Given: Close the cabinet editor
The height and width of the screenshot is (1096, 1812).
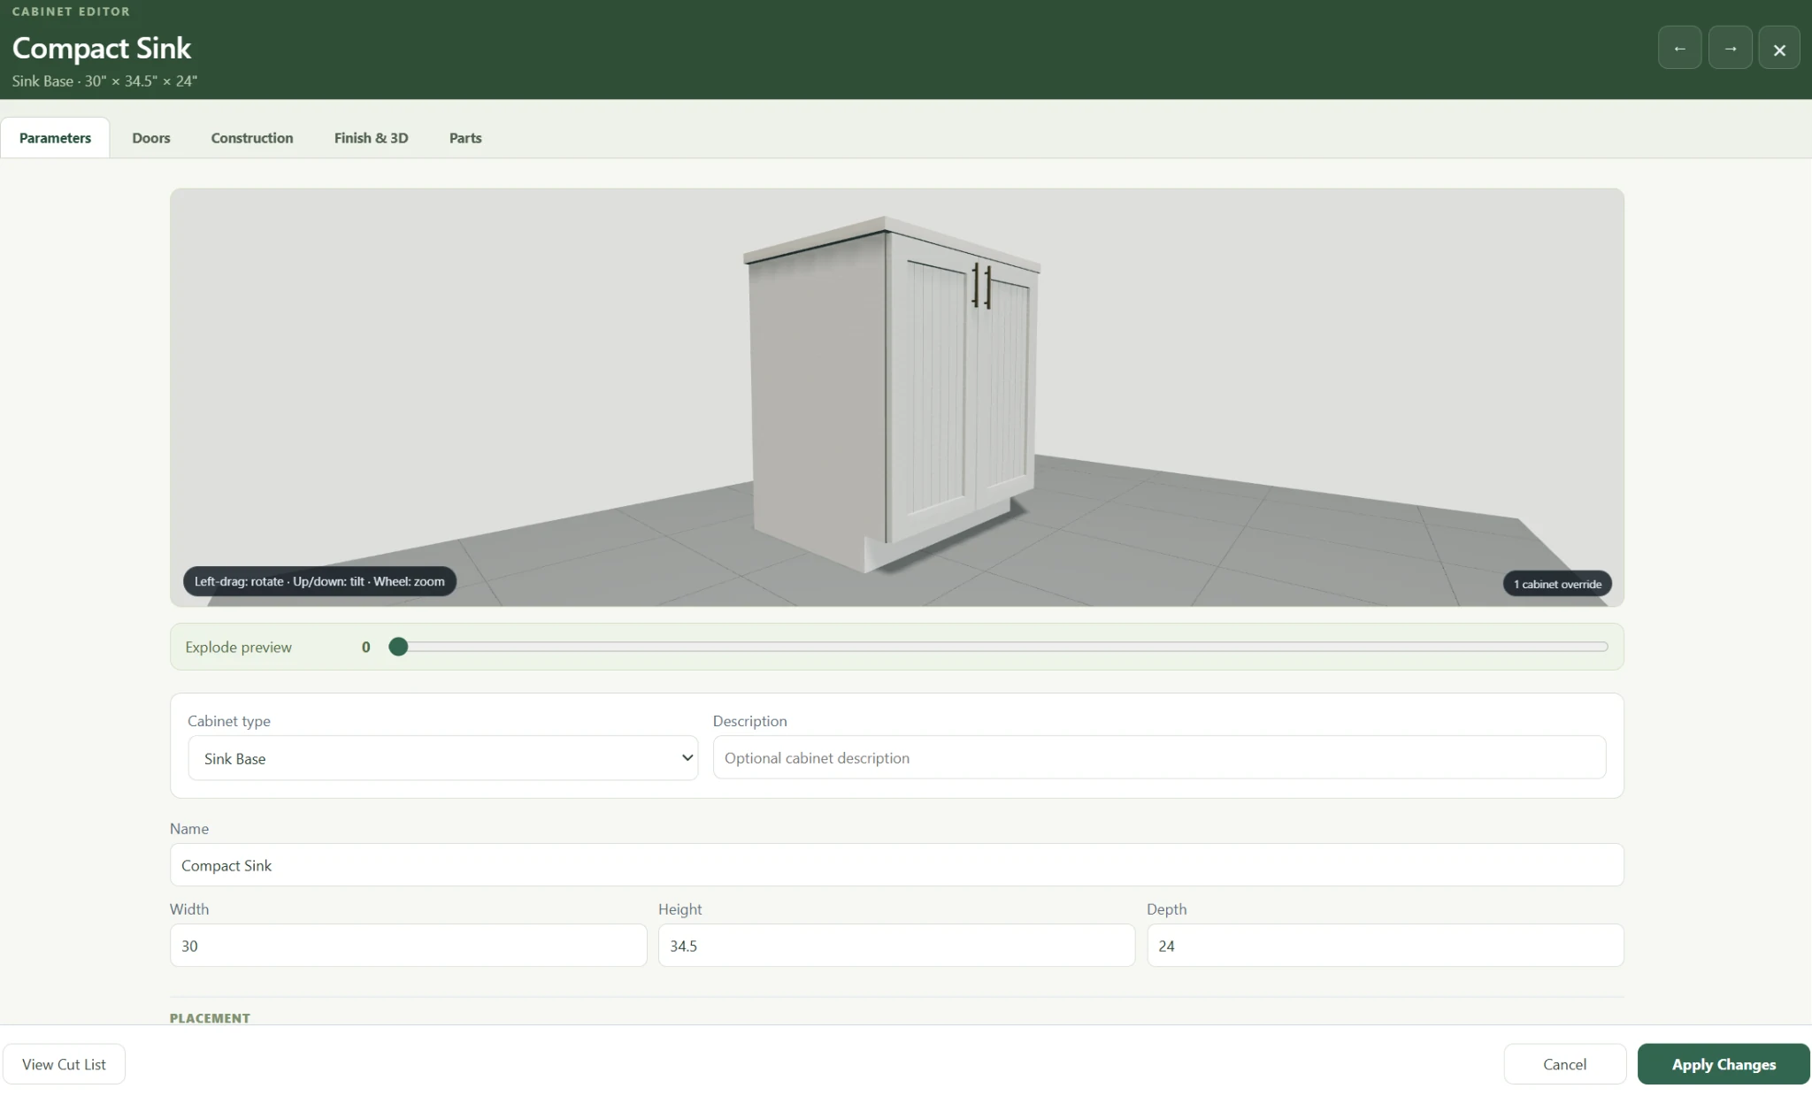Looking at the screenshot, I should [x=1779, y=49].
